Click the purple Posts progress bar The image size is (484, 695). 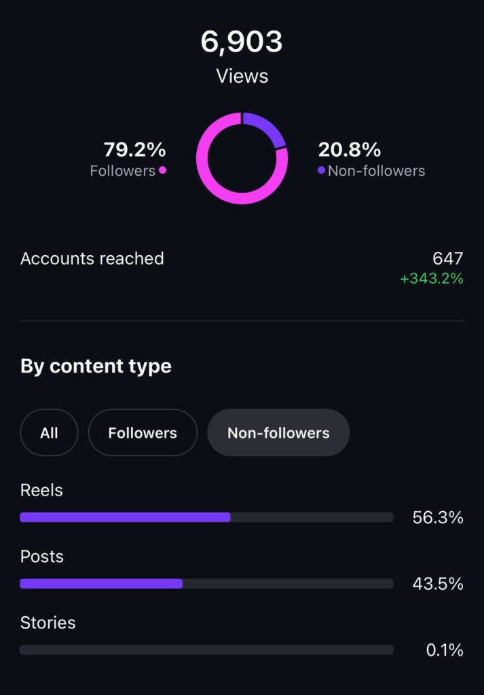[x=102, y=584]
